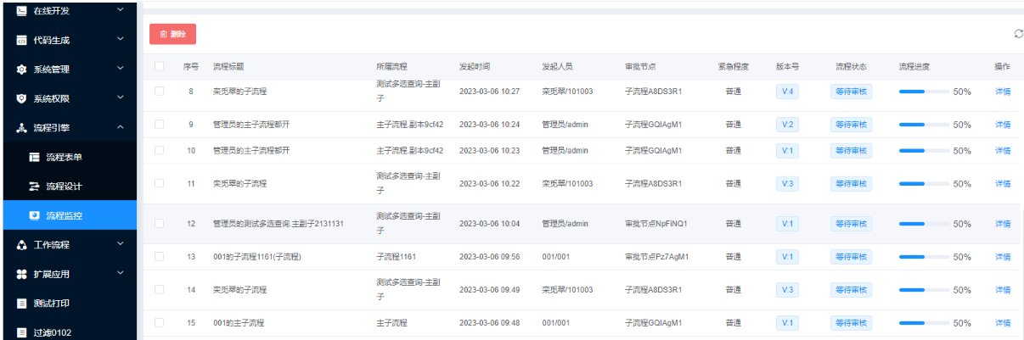Image resolution: width=1024 pixels, height=340 pixels.
Task: Click the 流程表单 list icon
Action: click(35, 157)
